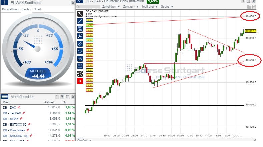Click the BUY SELL tool icon
The width and height of the screenshot is (263, 147).
(x=80, y=66)
